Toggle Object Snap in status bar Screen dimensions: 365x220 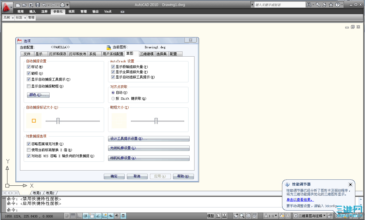coord(92,216)
